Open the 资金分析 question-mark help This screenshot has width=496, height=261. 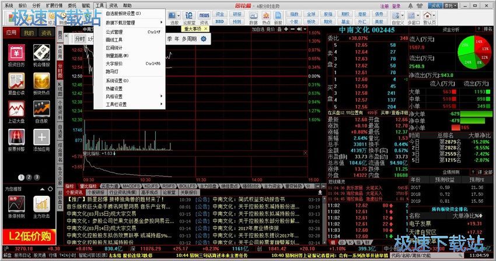[478, 29]
